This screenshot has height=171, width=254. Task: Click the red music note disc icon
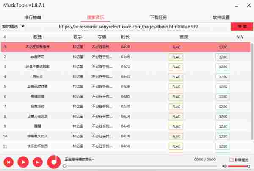point(54,162)
